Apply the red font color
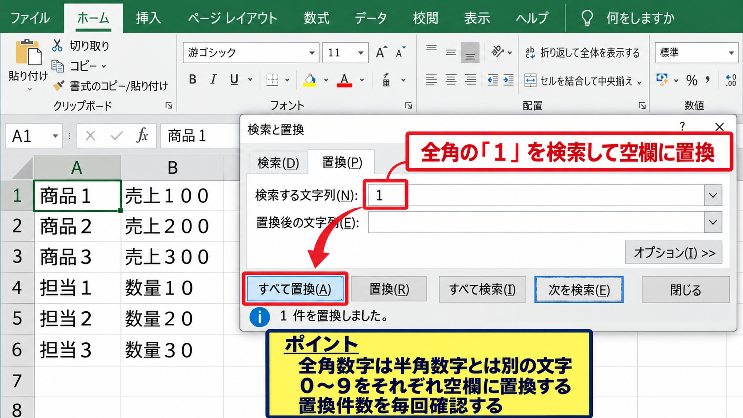This screenshot has height=418, width=743. click(344, 80)
